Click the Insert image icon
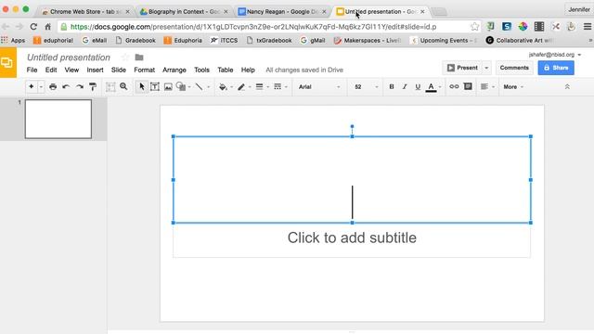This screenshot has width=594, height=334. point(168,86)
